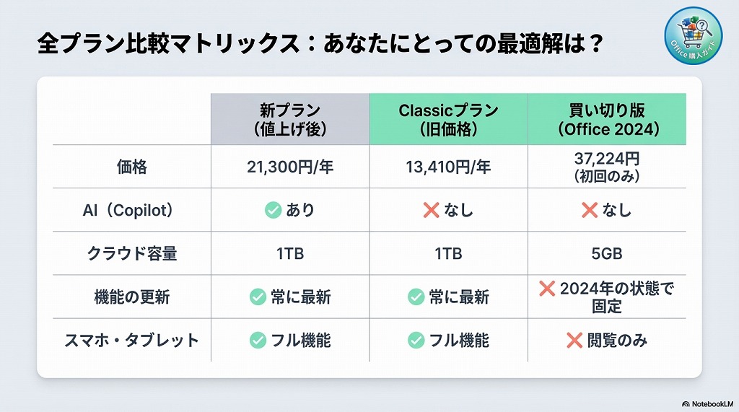Click the 5GB cloud storage value
Screen dimensions: 739x412
click(607, 253)
